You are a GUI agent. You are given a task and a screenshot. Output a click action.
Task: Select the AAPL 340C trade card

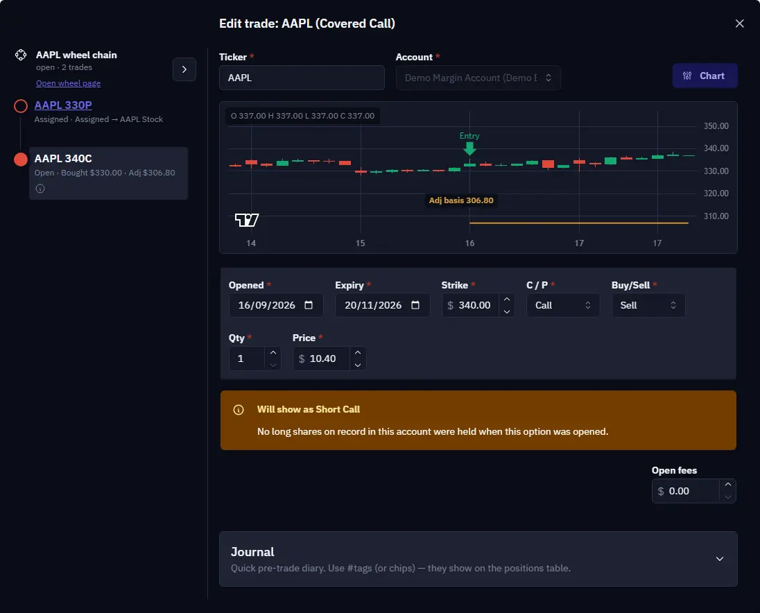pos(109,173)
